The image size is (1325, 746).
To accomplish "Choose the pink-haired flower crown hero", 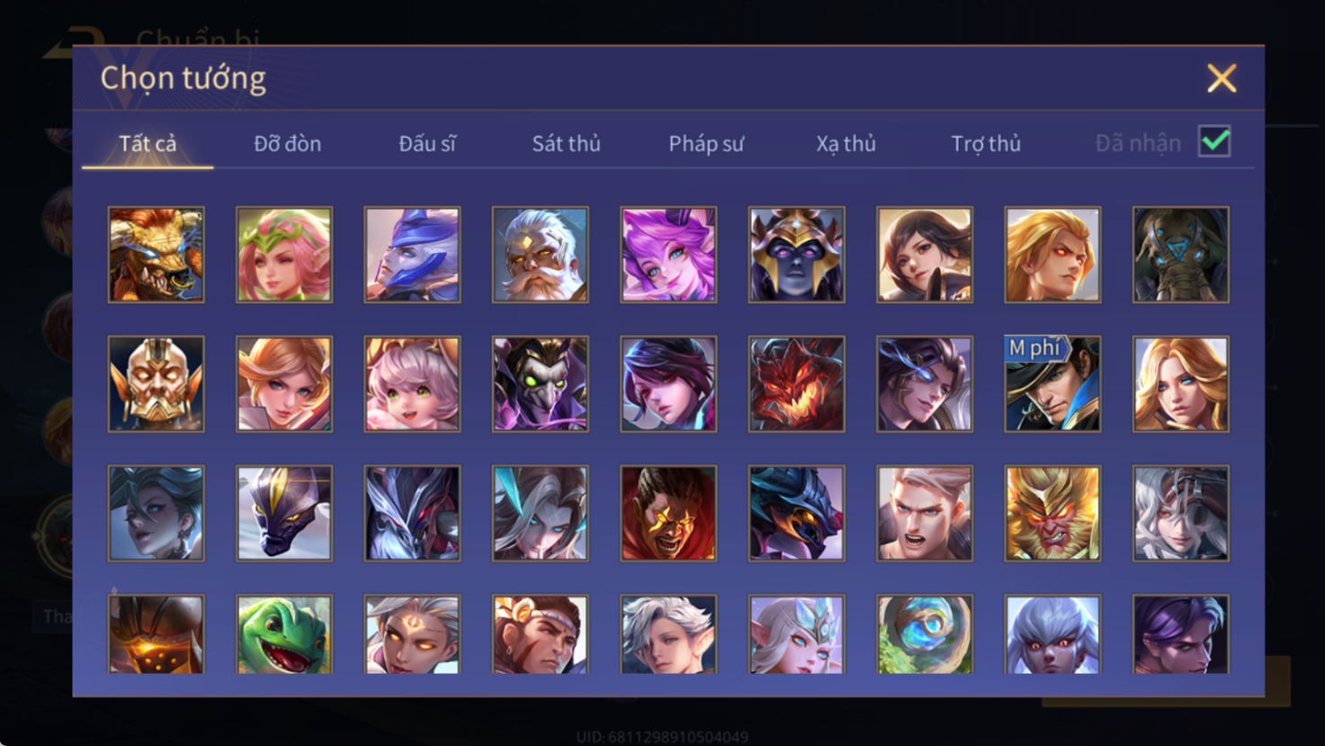I will pos(284,255).
